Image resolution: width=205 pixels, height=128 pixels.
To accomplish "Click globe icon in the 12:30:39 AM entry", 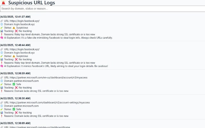I will [2, 81].
